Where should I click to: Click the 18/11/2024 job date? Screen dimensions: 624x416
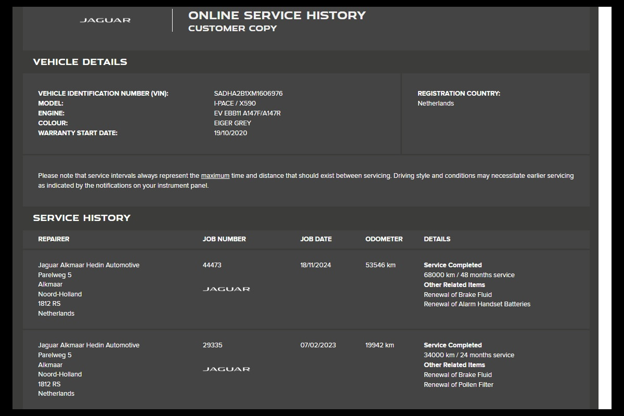315,265
